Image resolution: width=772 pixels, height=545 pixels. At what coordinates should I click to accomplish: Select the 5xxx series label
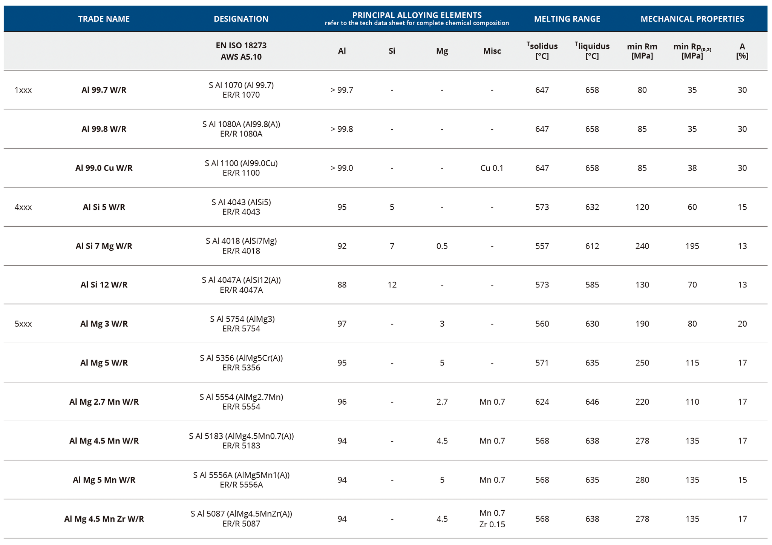(23, 324)
